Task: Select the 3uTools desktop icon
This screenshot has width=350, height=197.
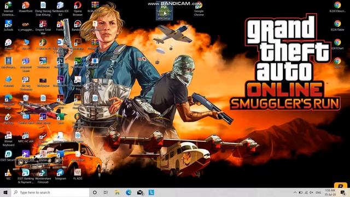Action: [8, 25]
